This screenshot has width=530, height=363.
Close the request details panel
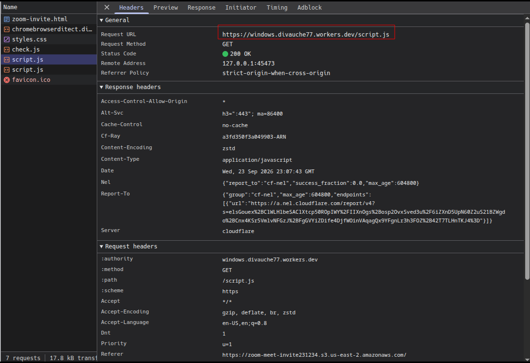click(107, 7)
